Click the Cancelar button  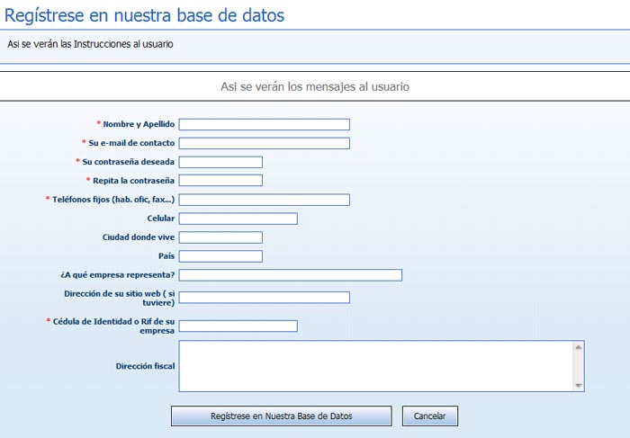coord(430,416)
